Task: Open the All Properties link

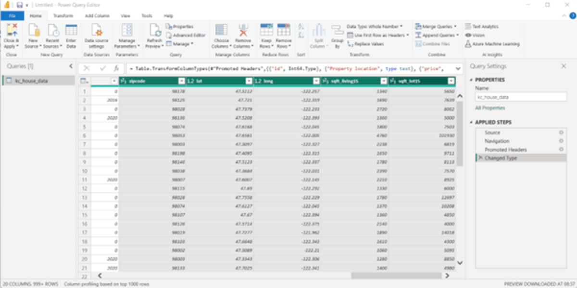Action: coord(490,108)
